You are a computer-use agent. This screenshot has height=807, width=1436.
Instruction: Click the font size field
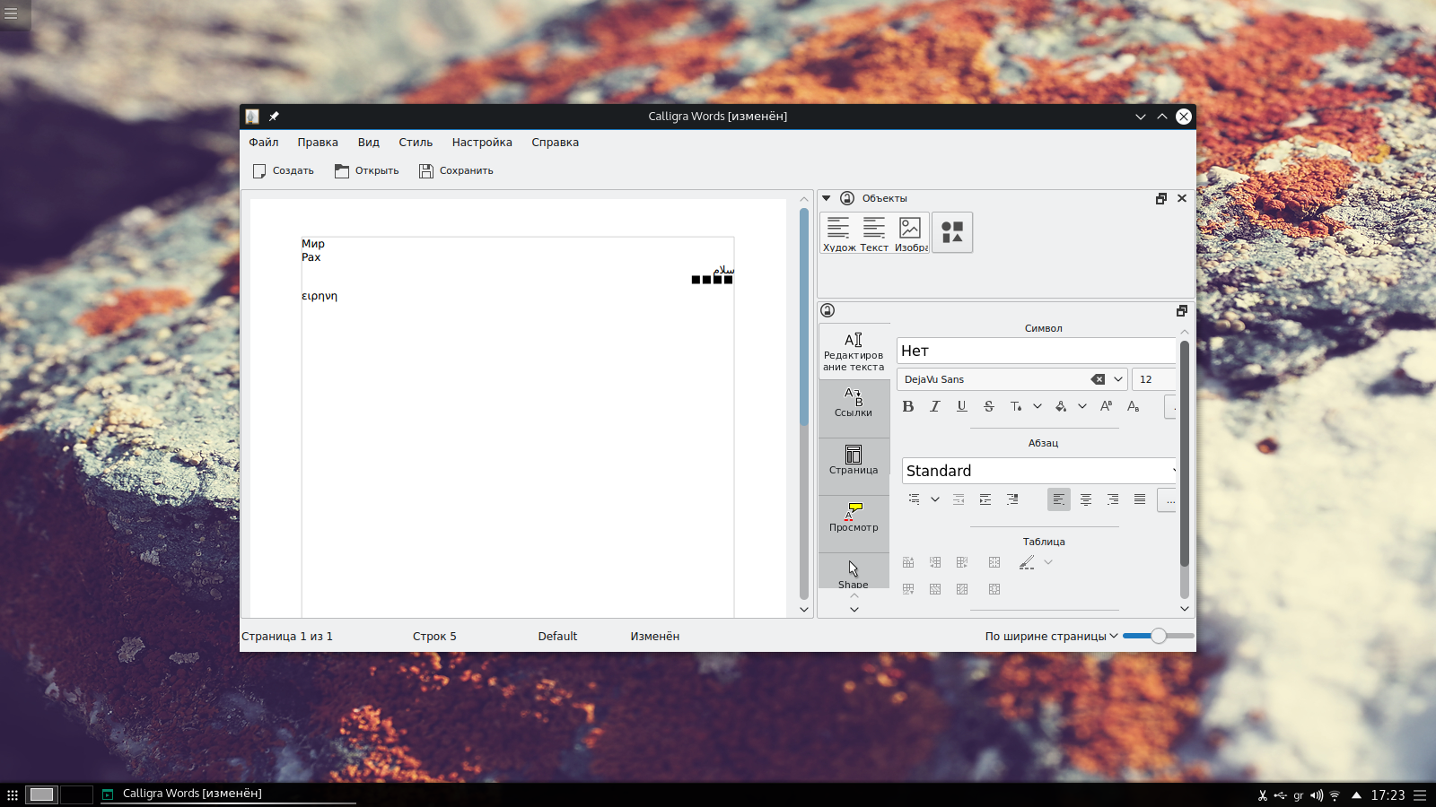[x=1153, y=379]
